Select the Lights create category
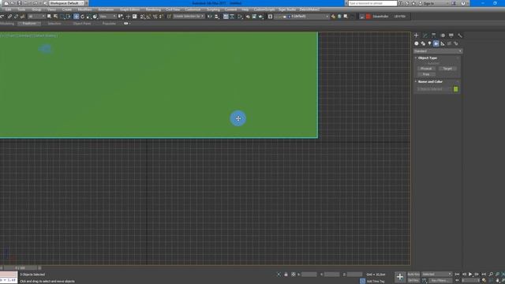Screen dimensions: 505x284 (x=429, y=43)
